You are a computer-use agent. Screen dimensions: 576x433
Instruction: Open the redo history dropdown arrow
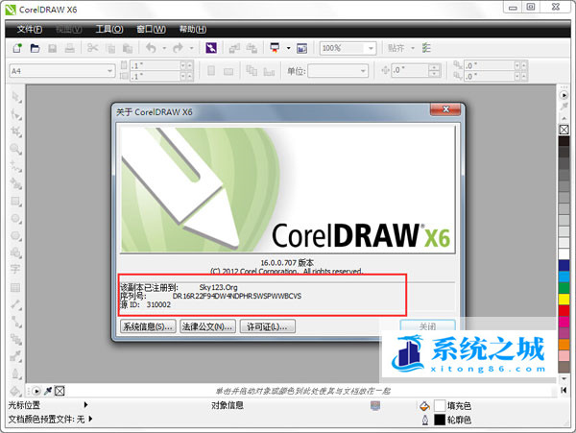click(x=191, y=48)
